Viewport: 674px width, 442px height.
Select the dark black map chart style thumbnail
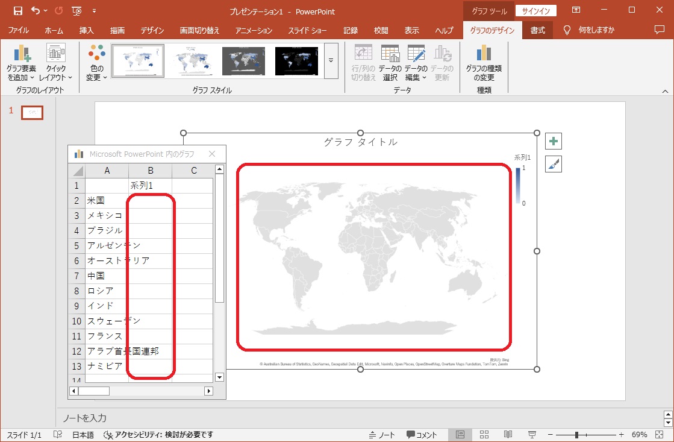(x=296, y=61)
